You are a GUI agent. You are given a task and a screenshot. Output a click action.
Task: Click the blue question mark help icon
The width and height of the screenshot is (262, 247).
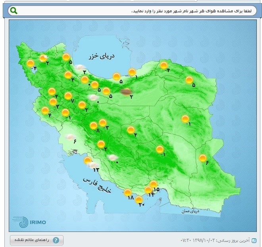point(56,240)
